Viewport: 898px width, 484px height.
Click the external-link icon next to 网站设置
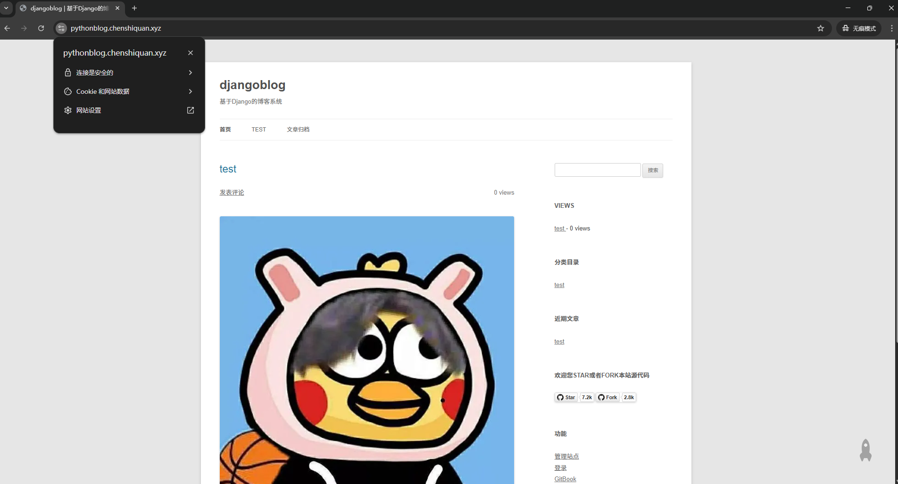click(191, 110)
